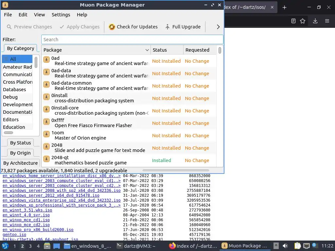Image resolution: width=335 pixels, height=251 pixels.
Task: Click the Muon icon in title bar
Action: pyautogui.click(x=5, y=5)
